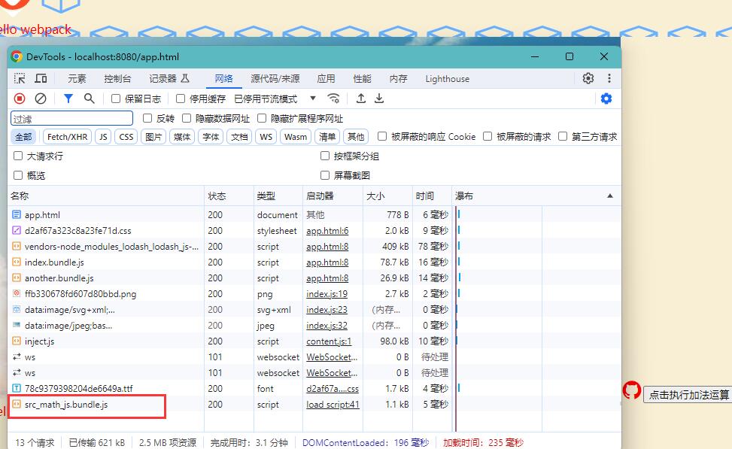This screenshot has height=449, width=732.
Task: Export HAR file download arrow icon
Action: (x=379, y=99)
